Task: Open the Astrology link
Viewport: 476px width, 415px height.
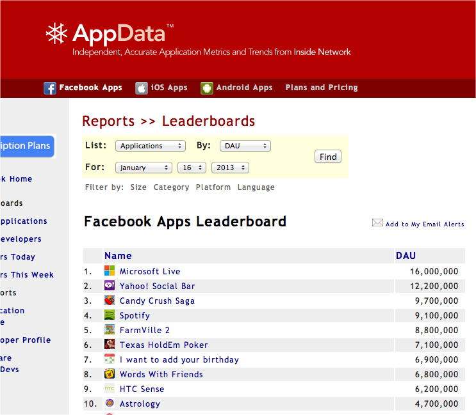Action: point(140,403)
